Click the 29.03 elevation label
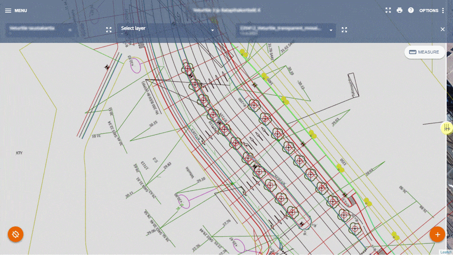453x255 pixels. 335,122
